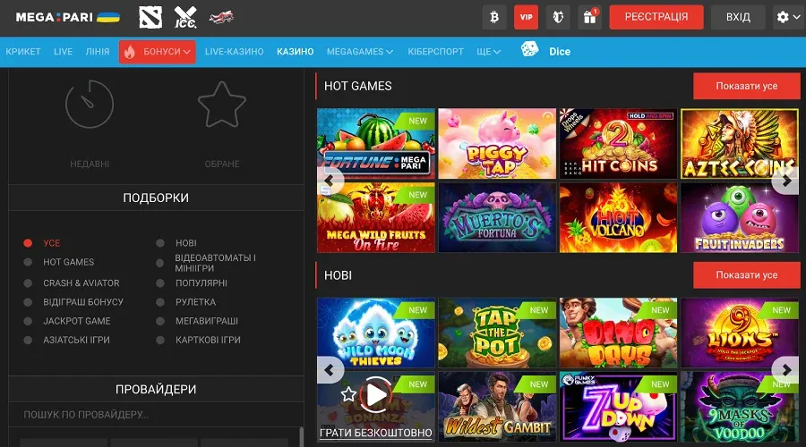
Task: Open the Лінія menu item
Action: pos(98,52)
